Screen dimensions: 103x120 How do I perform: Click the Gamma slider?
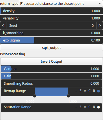coord(51,69)
